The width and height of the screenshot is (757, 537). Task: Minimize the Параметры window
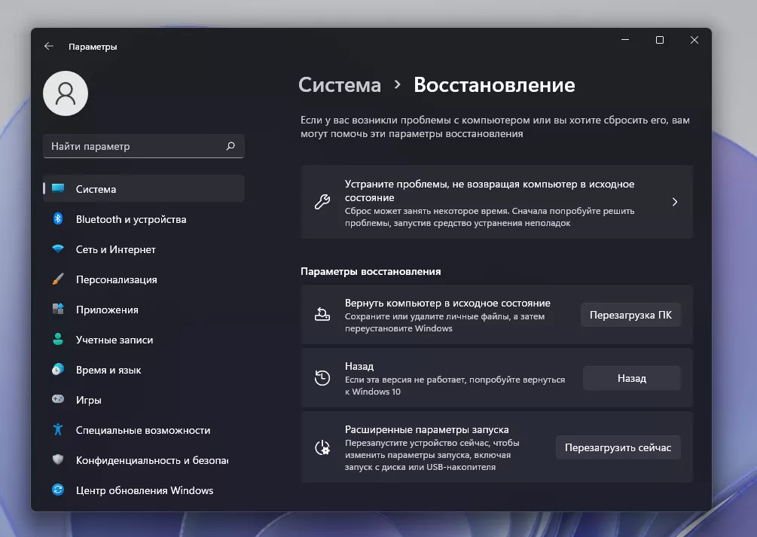point(625,40)
